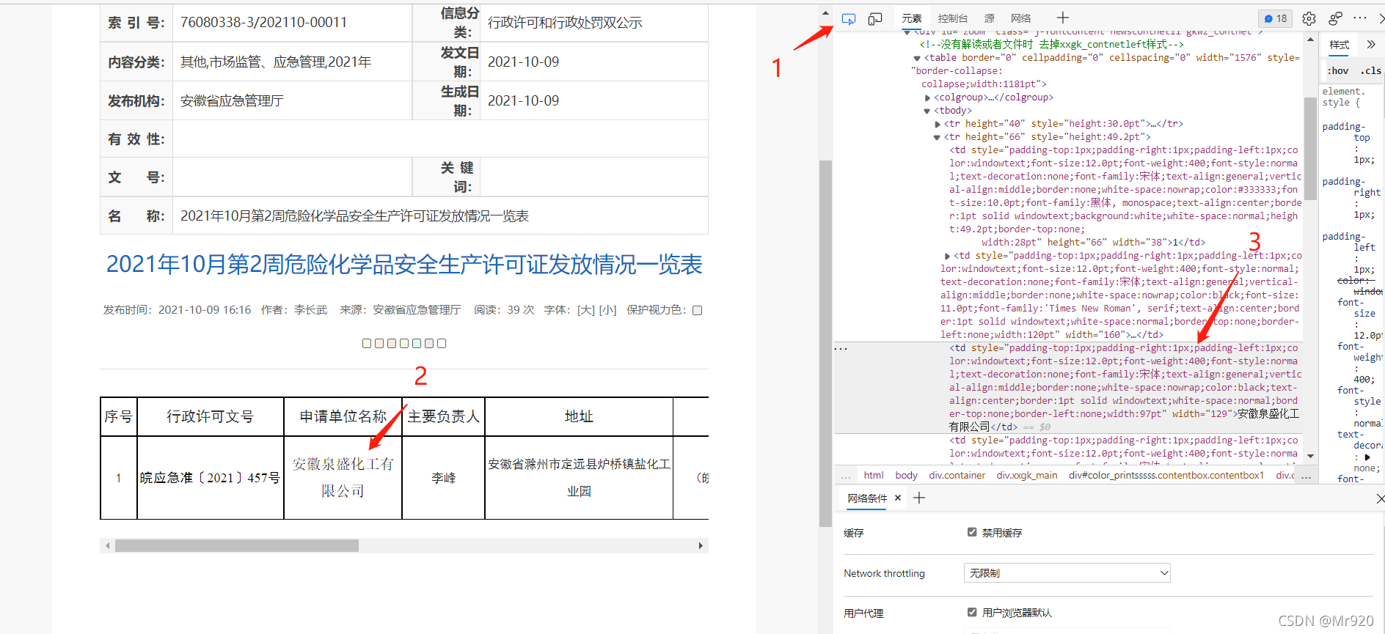
Task: Pick the mint green background swatch
Action: (x=417, y=343)
